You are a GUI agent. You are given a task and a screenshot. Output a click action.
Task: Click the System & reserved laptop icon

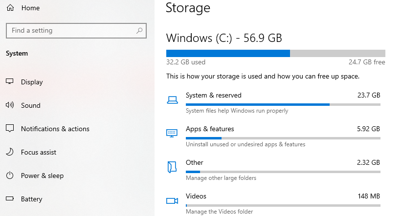coord(172,100)
